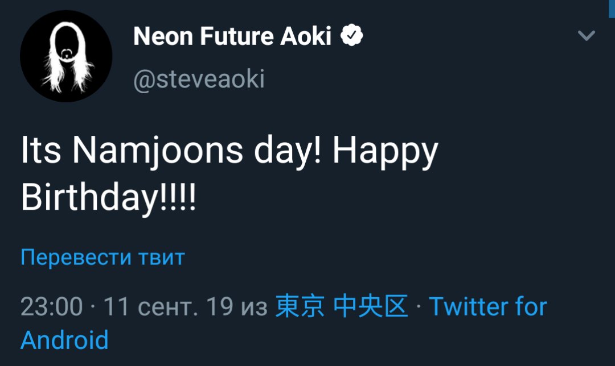Click the 11 сент. 19 date
615x366 pixels.
[x=169, y=307]
